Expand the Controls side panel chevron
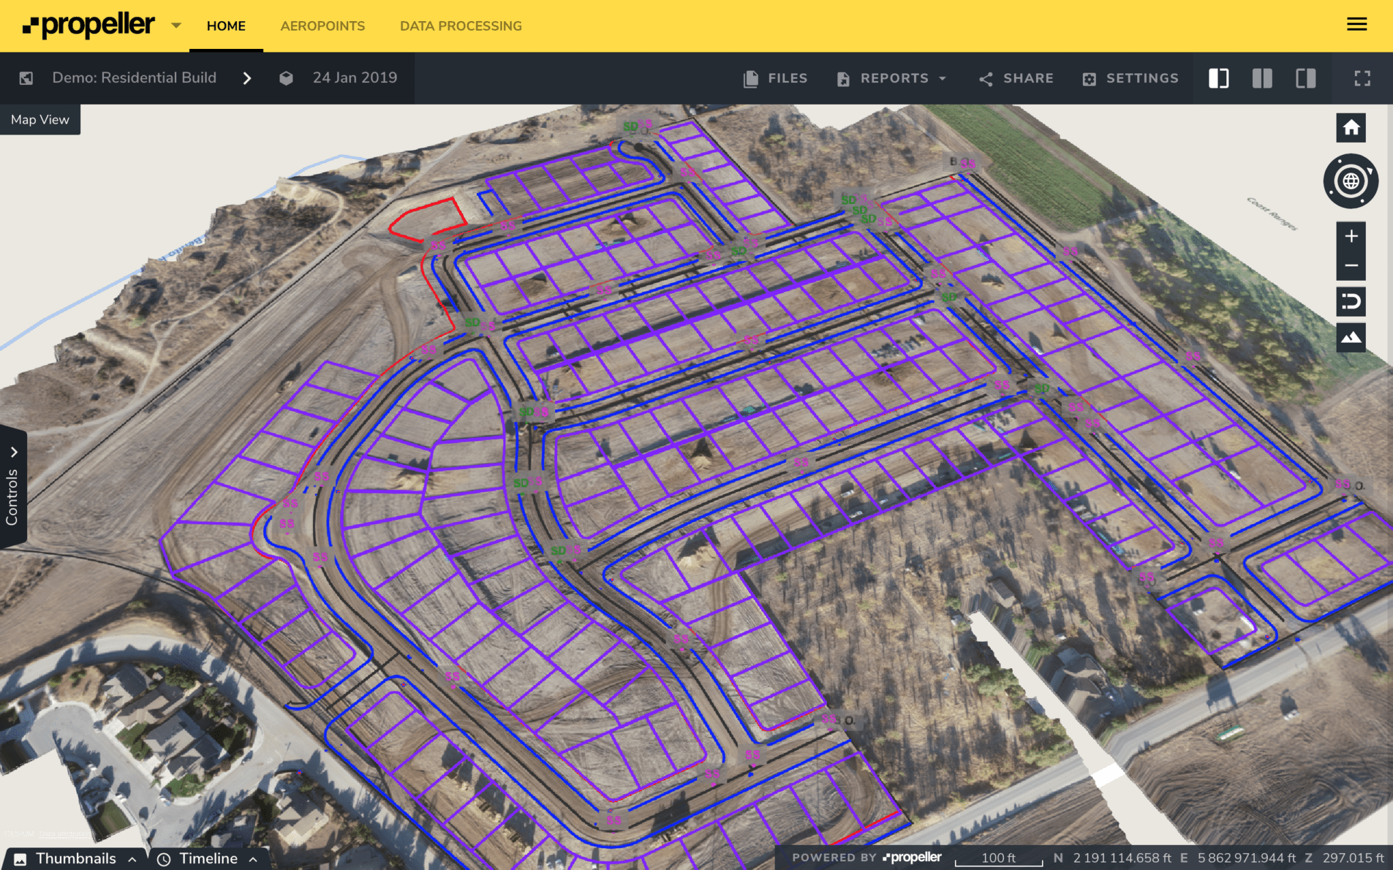The width and height of the screenshot is (1393, 870). point(14,449)
